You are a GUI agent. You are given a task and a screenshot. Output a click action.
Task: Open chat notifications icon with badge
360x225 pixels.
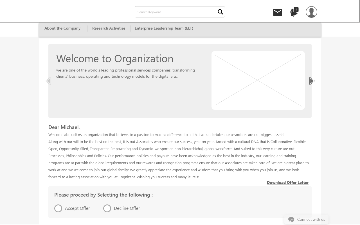pyautogui.click(x=294, y=12)
